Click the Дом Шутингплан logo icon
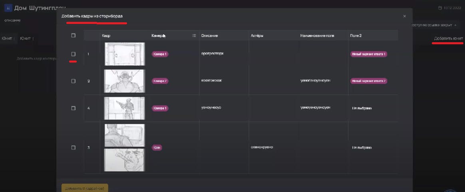This screenshot has height=192, width=465. [8, 8]
